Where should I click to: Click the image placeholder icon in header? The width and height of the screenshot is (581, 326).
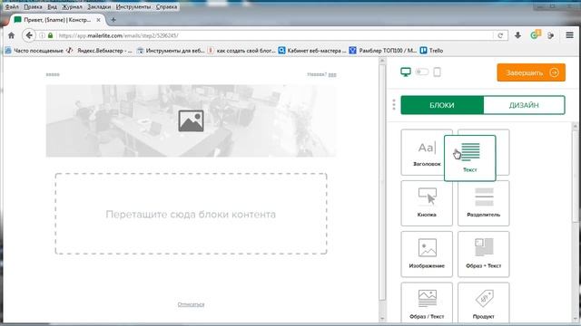(x=191, y=120)
